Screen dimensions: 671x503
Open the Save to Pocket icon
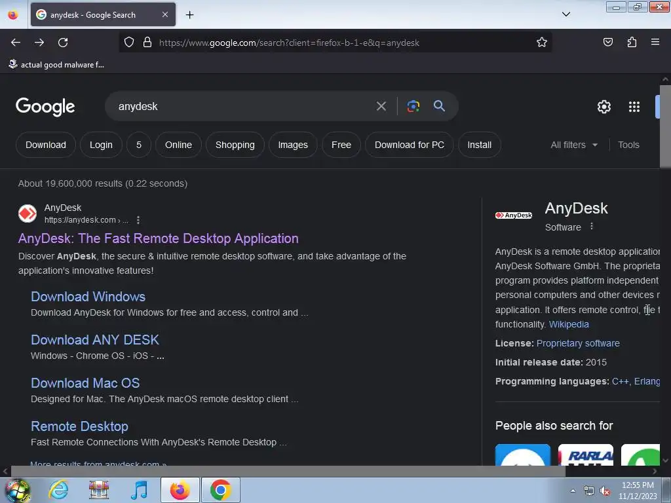coord(607,43)
